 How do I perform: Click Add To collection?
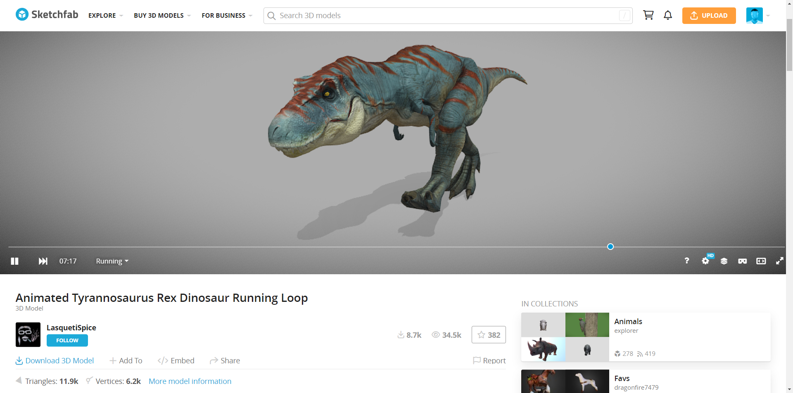(x=126, y=360)
